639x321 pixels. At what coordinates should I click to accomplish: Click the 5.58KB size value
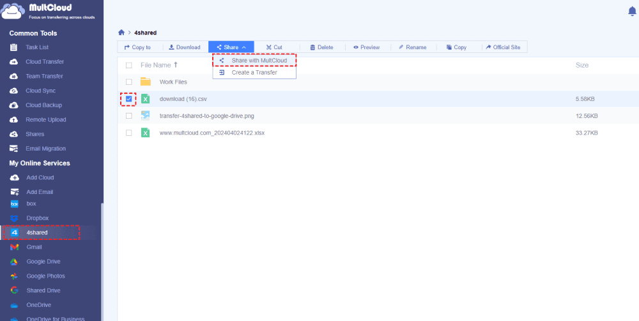tap(587, 99)
